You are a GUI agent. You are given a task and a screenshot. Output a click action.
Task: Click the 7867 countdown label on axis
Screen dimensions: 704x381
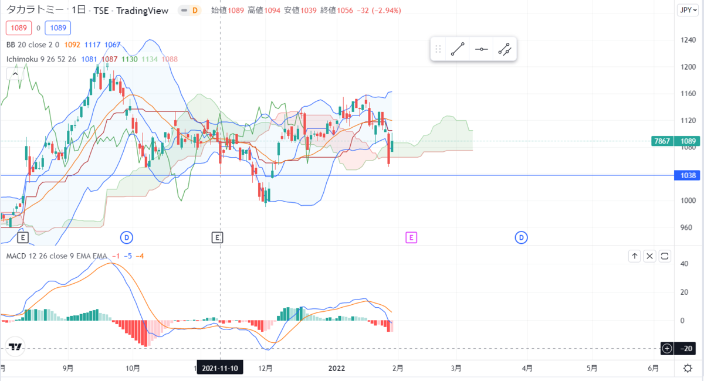[x=663, y=141]
